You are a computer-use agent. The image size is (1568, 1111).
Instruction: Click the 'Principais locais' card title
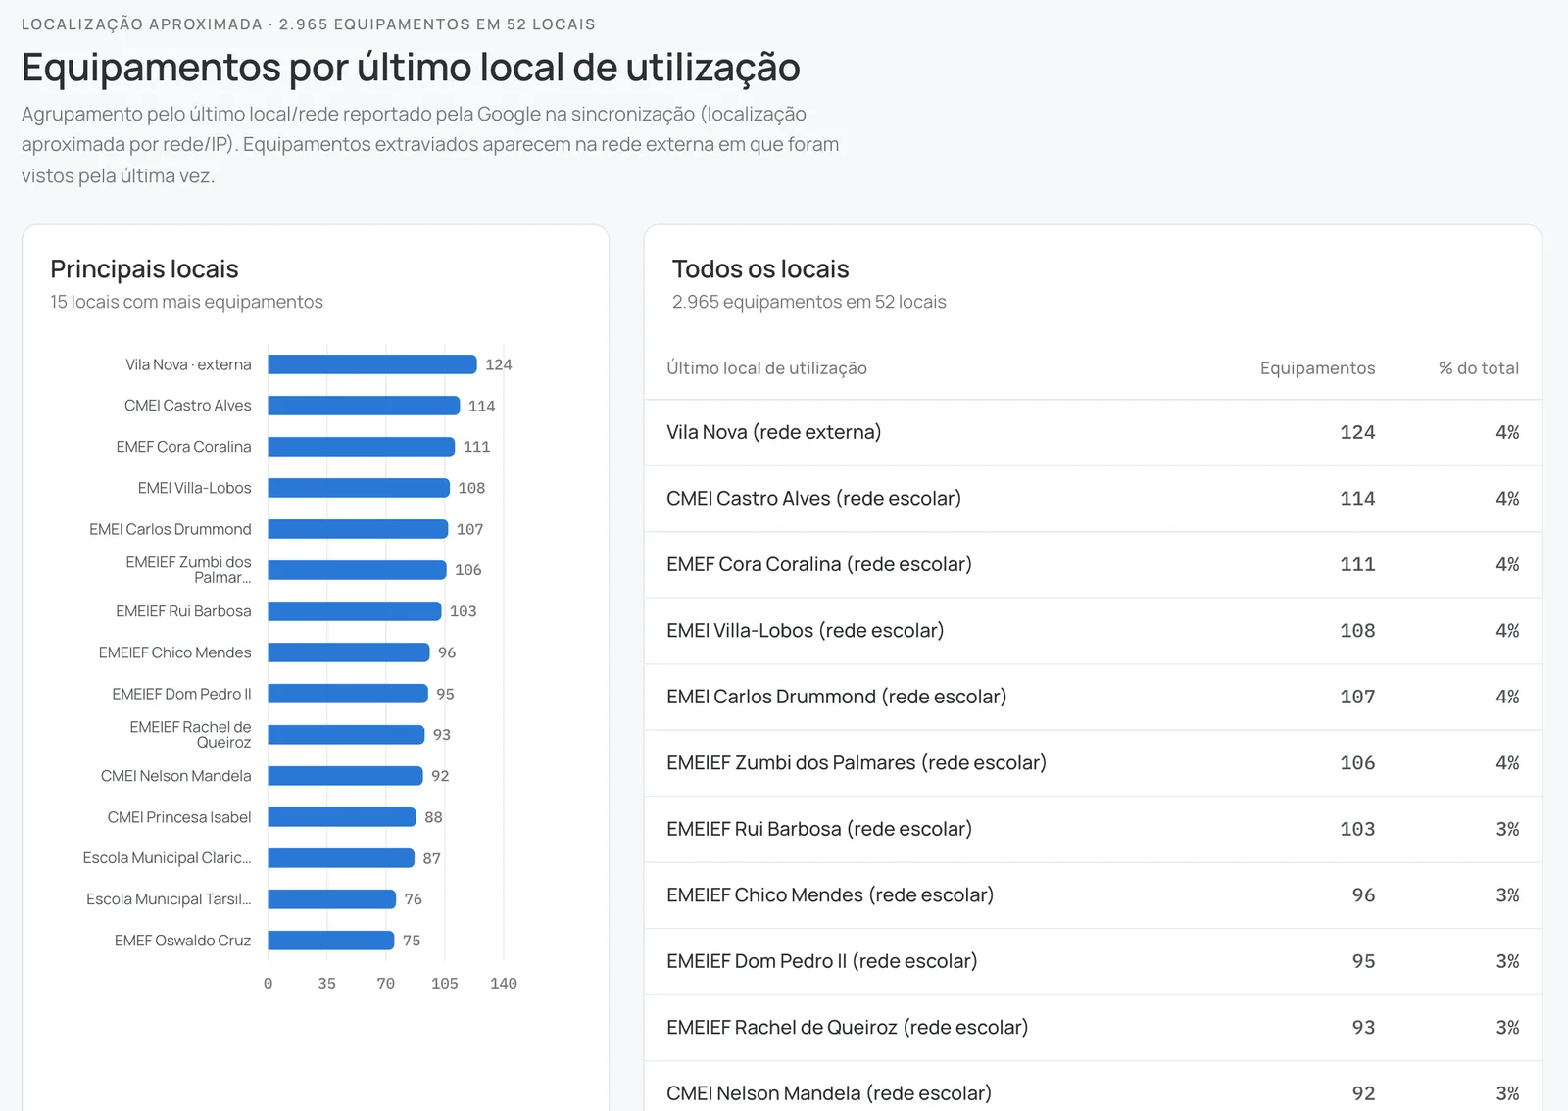coord(144,268)
